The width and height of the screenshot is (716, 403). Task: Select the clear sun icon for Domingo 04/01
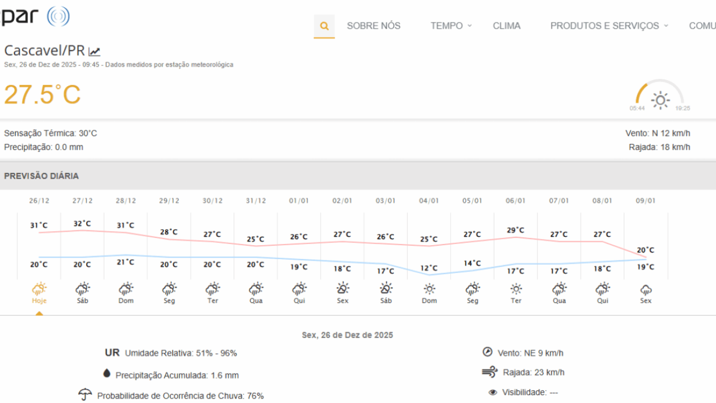point(429,287)
